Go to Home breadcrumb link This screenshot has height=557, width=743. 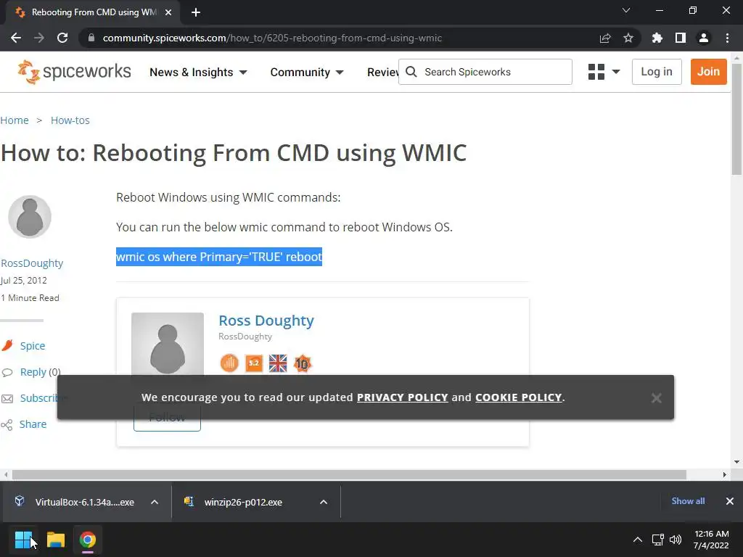[15, 120]
